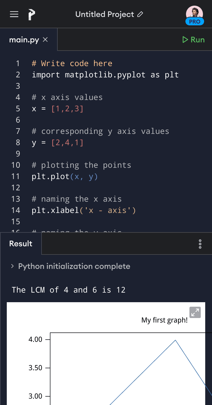
Task: Open Result panel three-dot options menu
Action: click(200, 244)
